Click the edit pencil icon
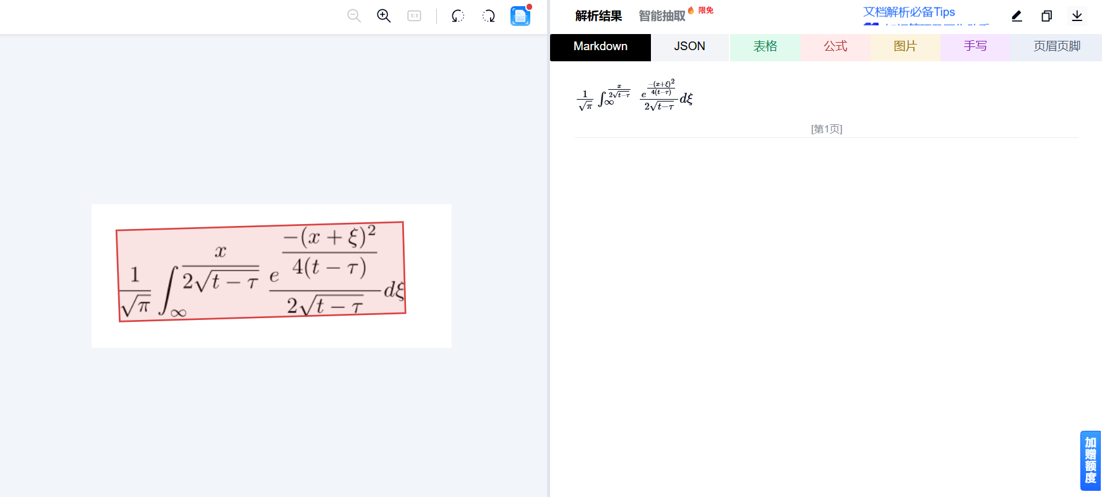This screenshot has width=1102, height=497. pyautogui.click(x=1017, y=16)
